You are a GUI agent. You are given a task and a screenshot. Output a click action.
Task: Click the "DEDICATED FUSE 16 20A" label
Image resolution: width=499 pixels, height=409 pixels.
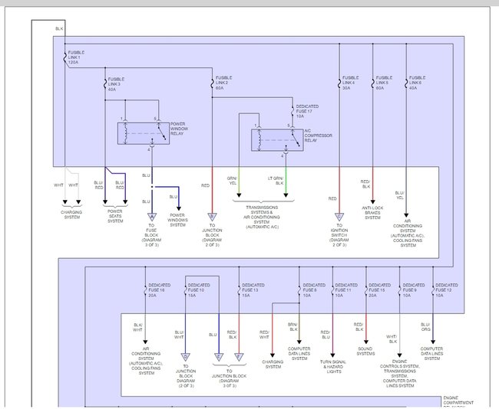tap(160, 290)
